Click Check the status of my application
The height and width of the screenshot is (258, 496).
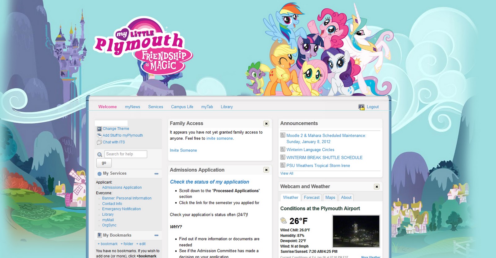pos(210,182)
